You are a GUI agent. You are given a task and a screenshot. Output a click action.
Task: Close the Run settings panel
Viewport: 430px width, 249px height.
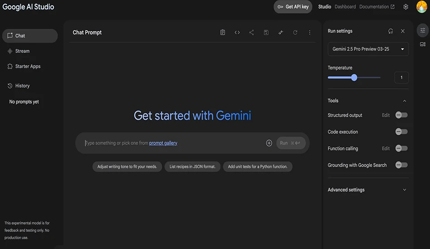(403, 31)
